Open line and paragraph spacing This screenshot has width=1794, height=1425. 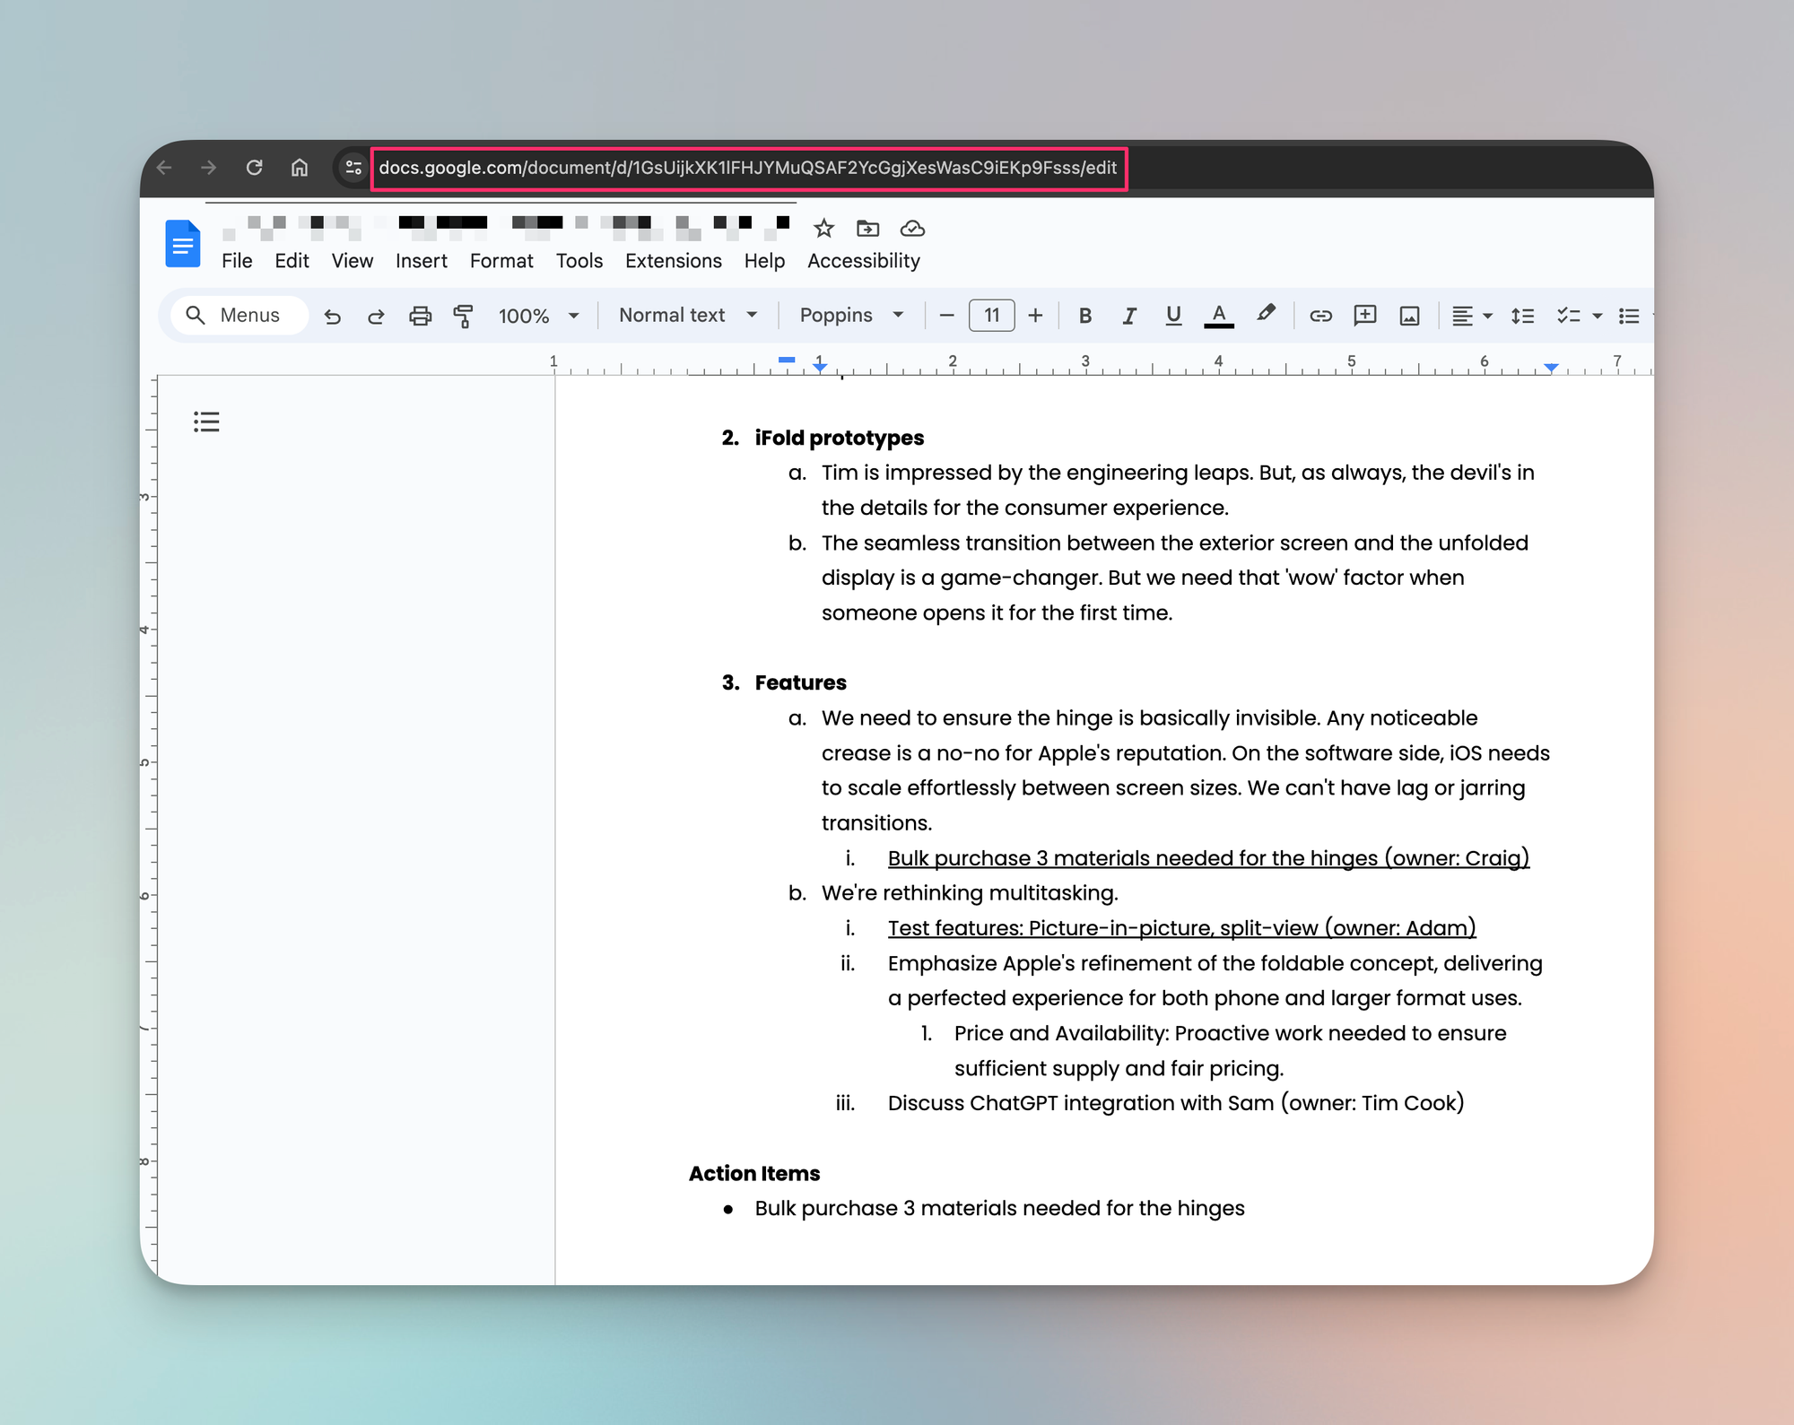(x=1522, y=316)
